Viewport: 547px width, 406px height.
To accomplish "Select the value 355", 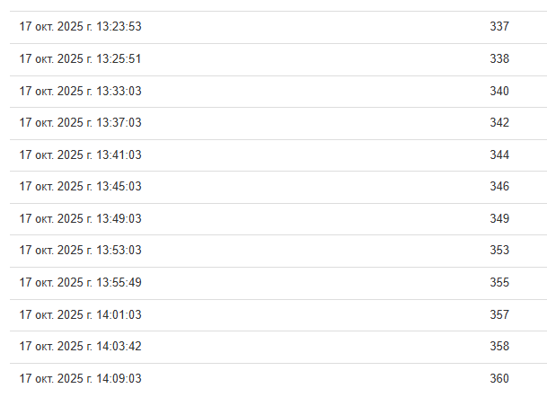I will (499, 283).
